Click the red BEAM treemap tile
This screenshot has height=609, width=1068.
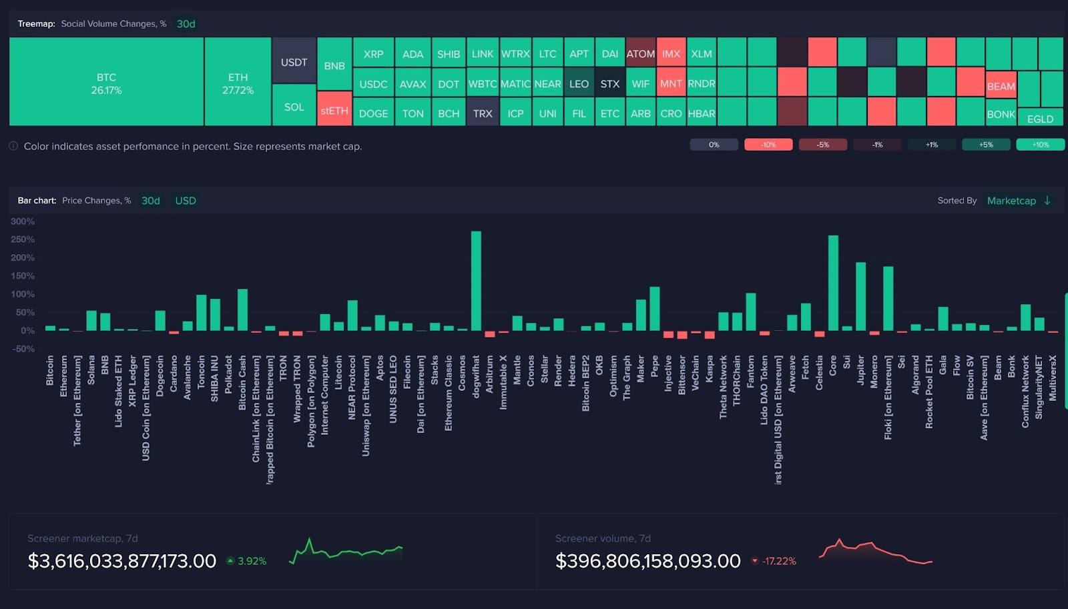[x=1001, y=85]
